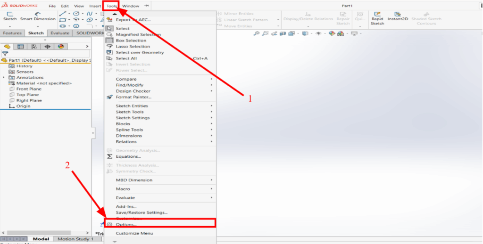Toggle Select in the Tools menu

coord(160,29)
